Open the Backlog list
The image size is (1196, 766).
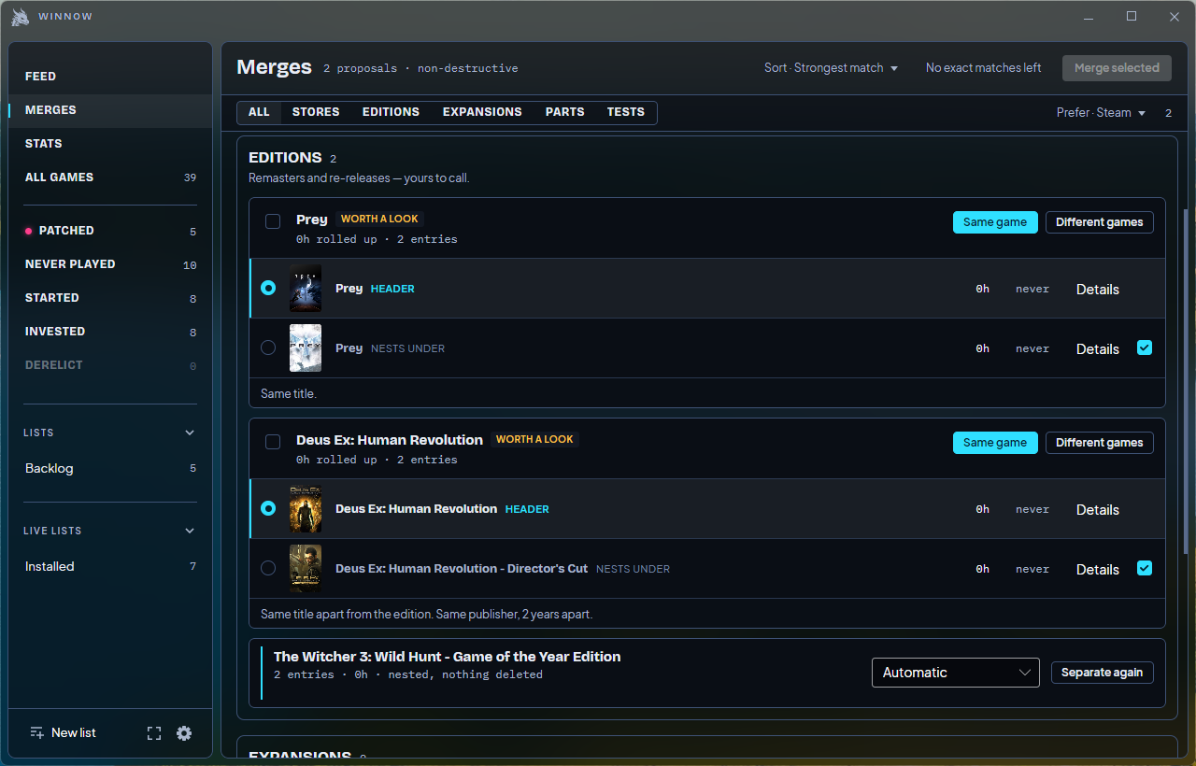click(x=110, y=469)
